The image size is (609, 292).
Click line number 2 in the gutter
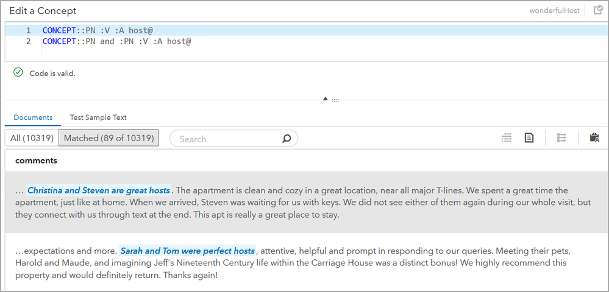[28, 41]
